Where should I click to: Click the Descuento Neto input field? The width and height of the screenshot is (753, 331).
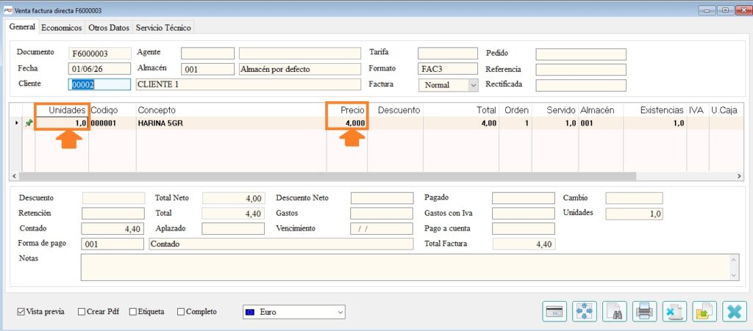382,198
